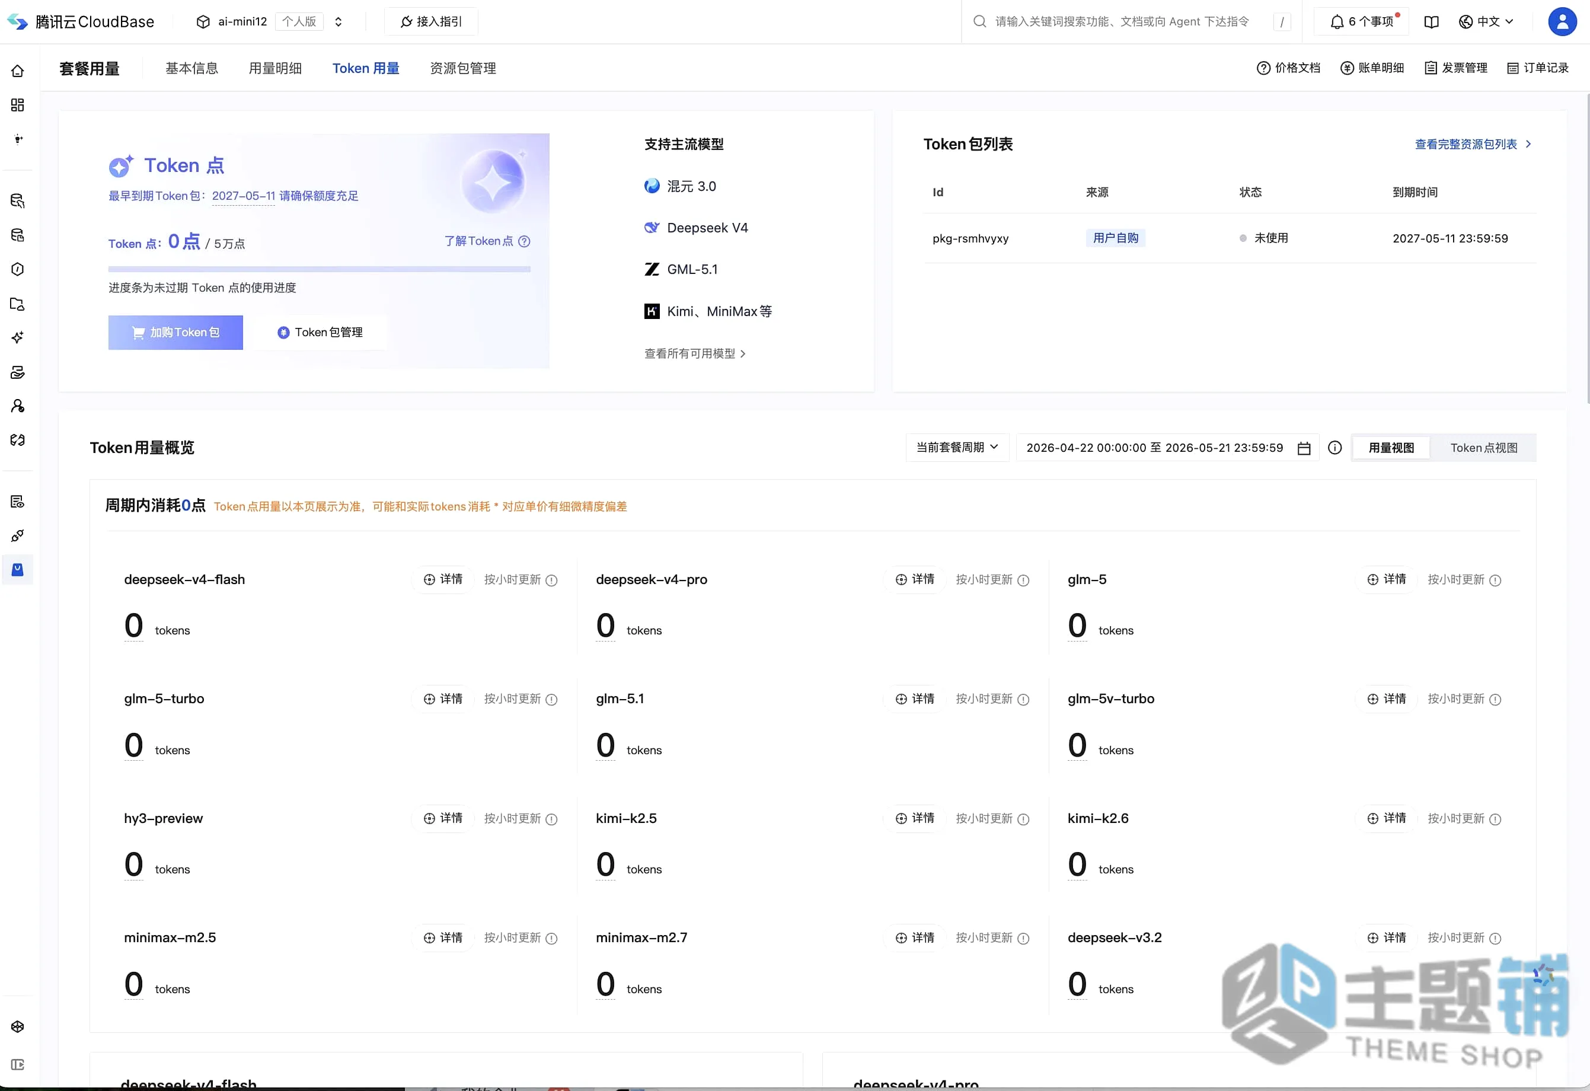This screenshot has width=1590, height=1091.
Task: Click the pkg-rsmhvyxy package Id
Action: coord(970,239)
